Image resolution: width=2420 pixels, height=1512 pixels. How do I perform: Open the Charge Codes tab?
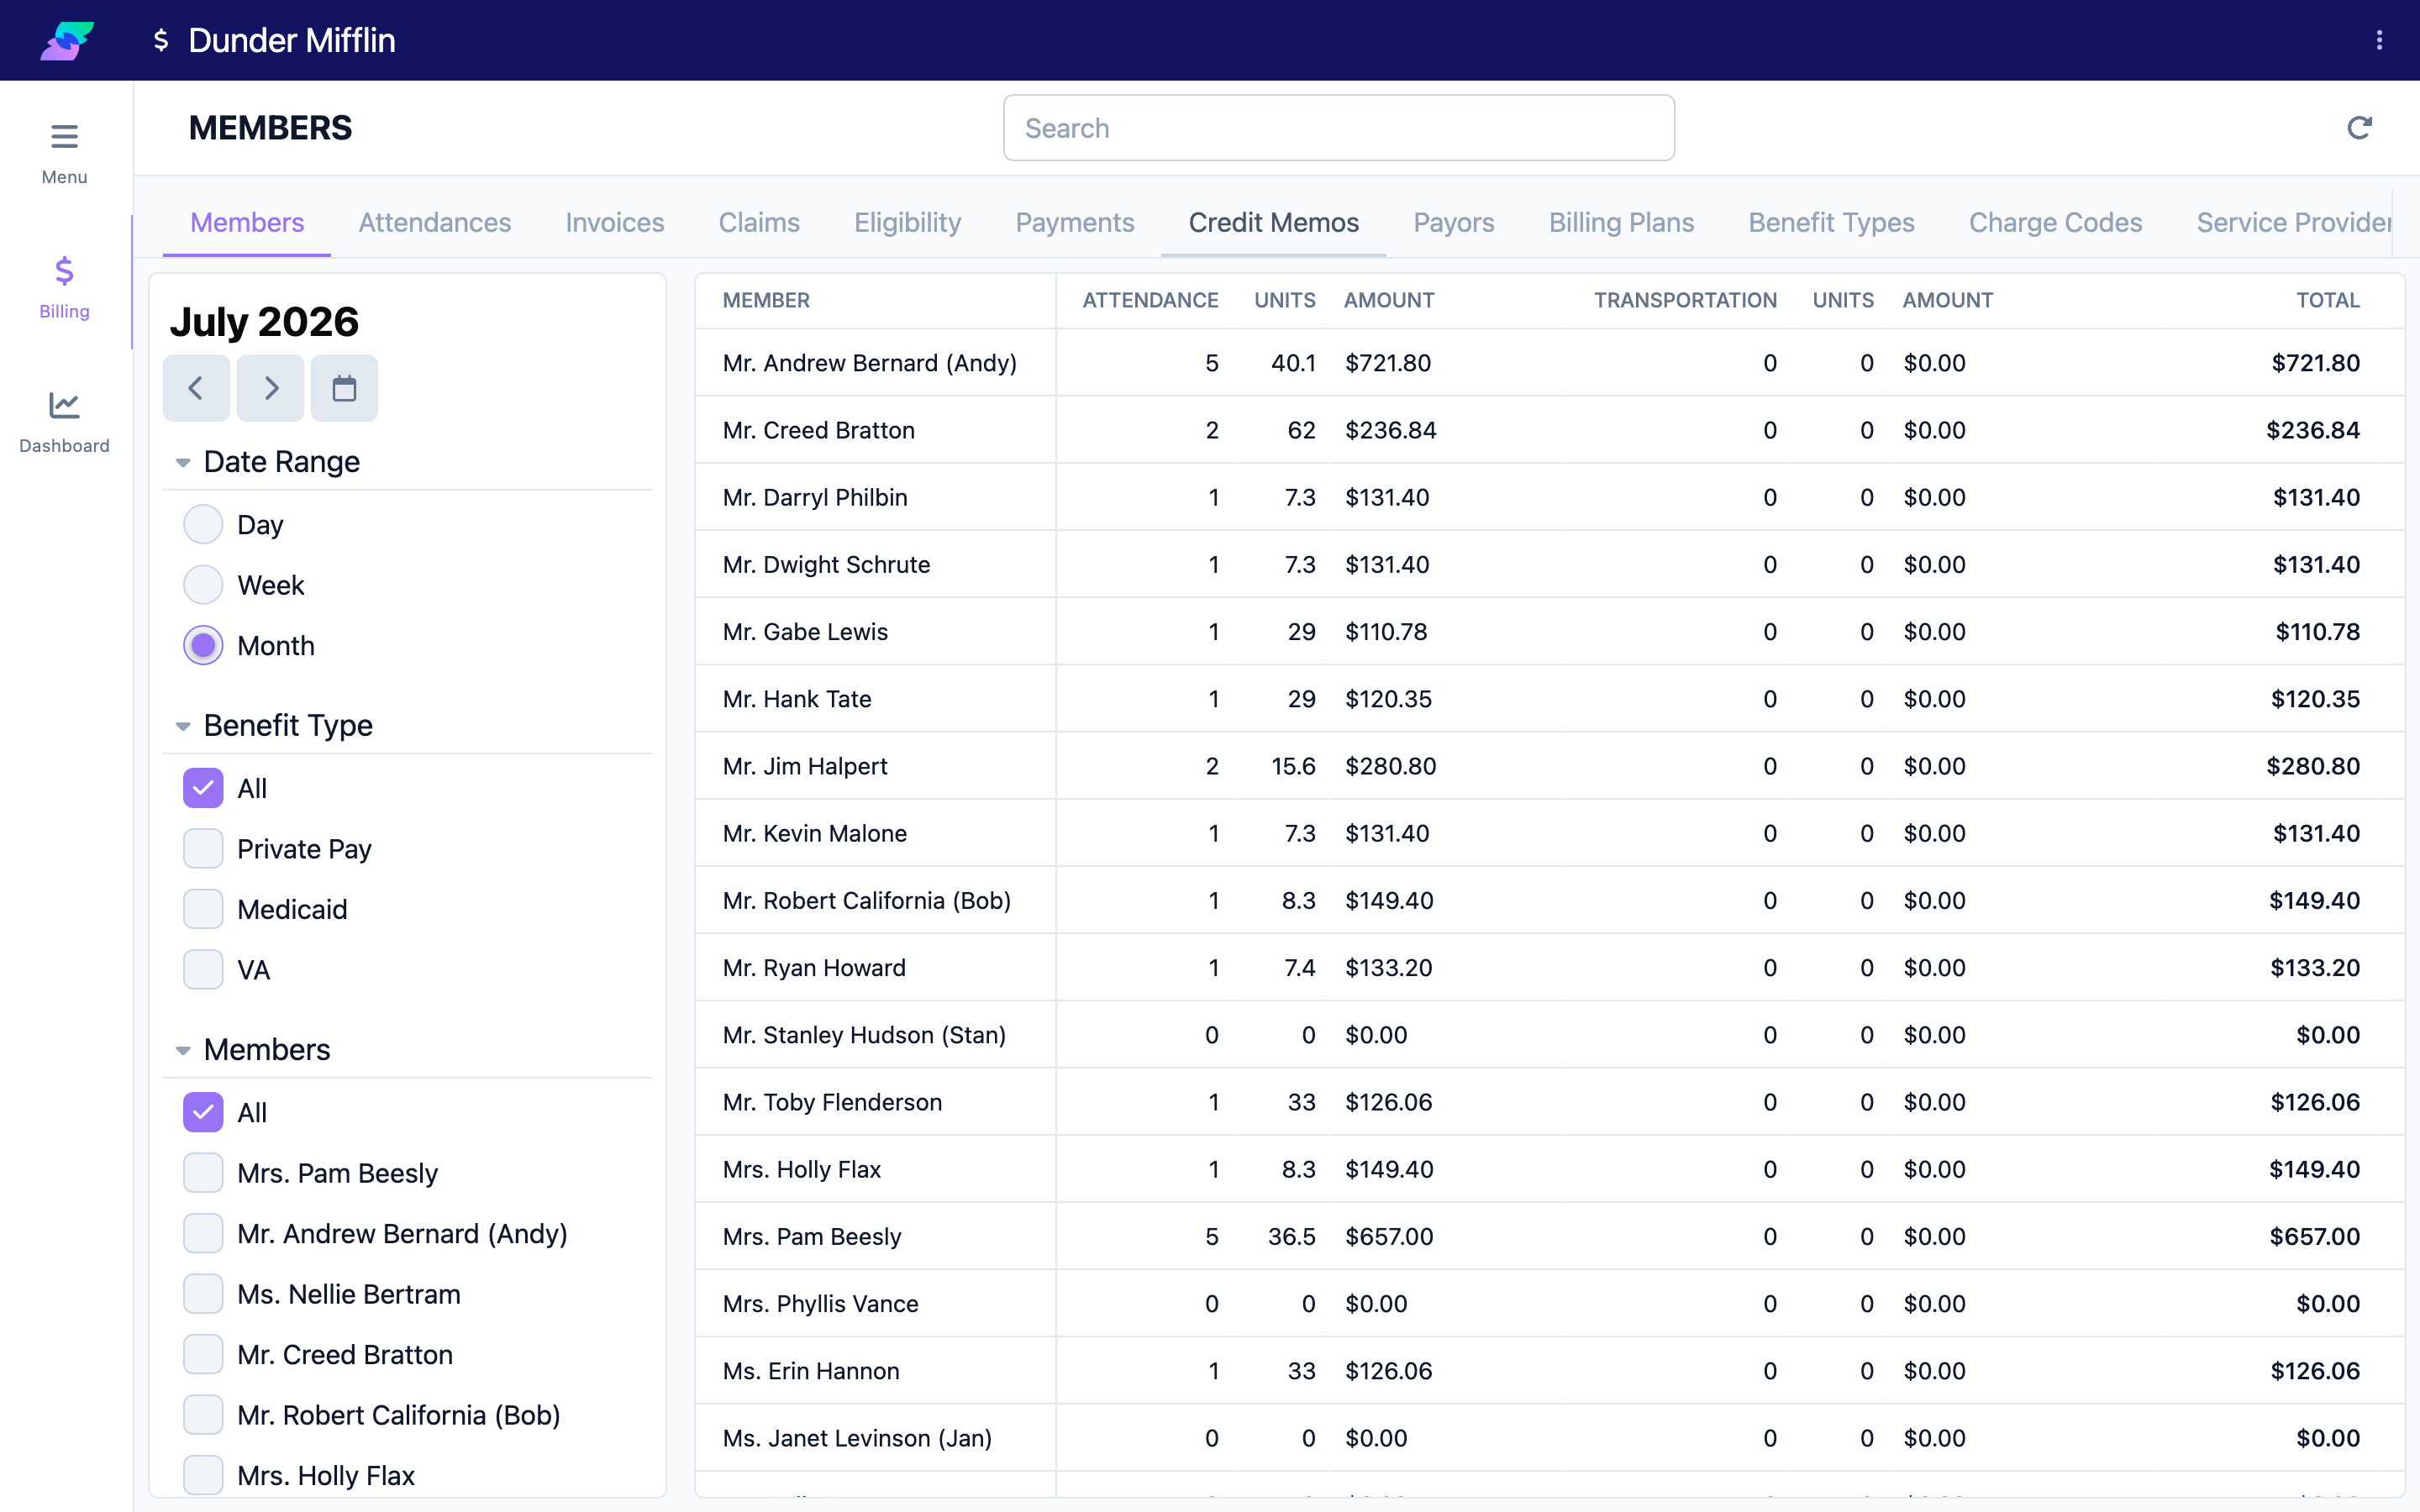[x=2055, y=222]
